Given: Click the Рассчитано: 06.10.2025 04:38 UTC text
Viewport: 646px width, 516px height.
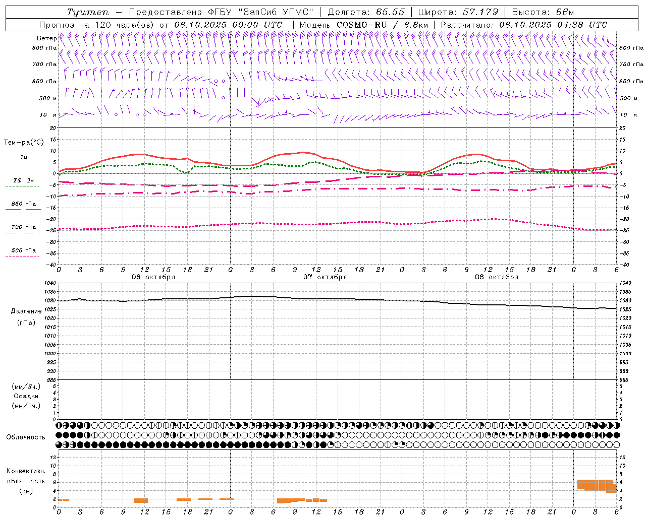Looking at the screenshot, I should point(523,25).
